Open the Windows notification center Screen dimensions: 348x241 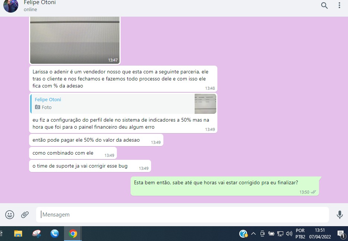point(341,234)
